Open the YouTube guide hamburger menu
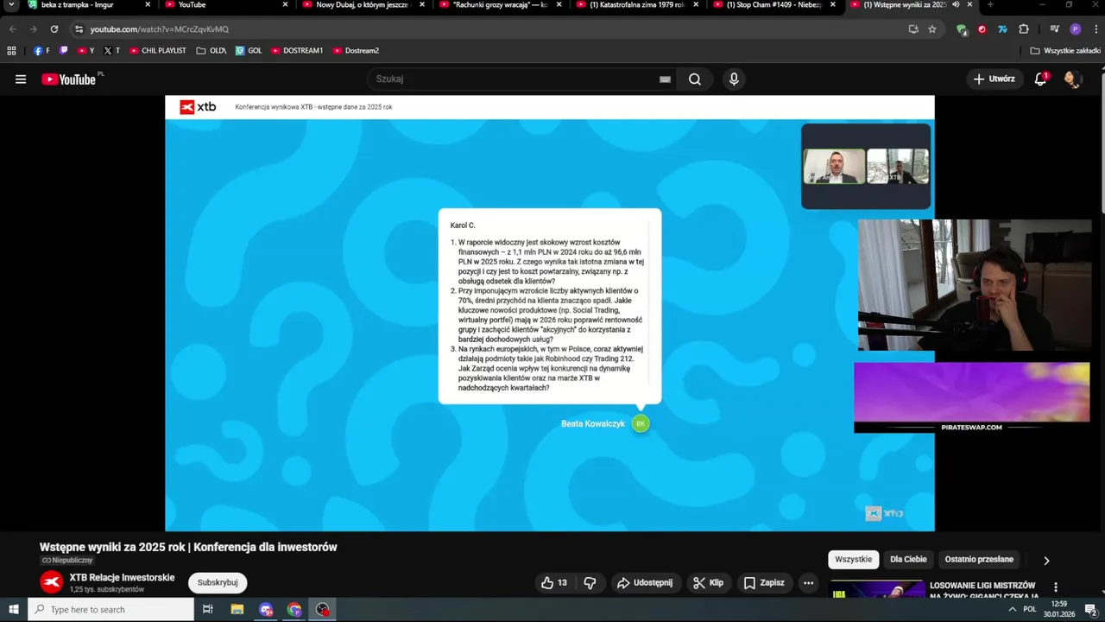Image resolution: width=1105 pixels, height=622 pixels. (x=21, y=79)
